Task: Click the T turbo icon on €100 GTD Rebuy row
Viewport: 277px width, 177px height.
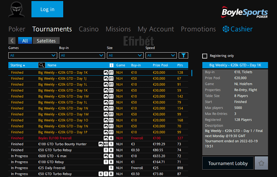Action: 106,162
